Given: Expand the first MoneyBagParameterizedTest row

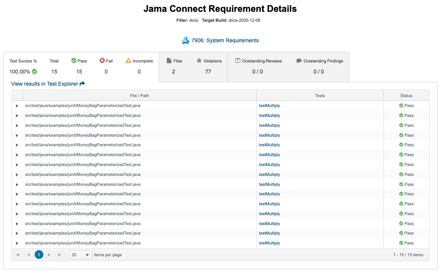Looking at the screenshot, I should (x=17, y=106).
